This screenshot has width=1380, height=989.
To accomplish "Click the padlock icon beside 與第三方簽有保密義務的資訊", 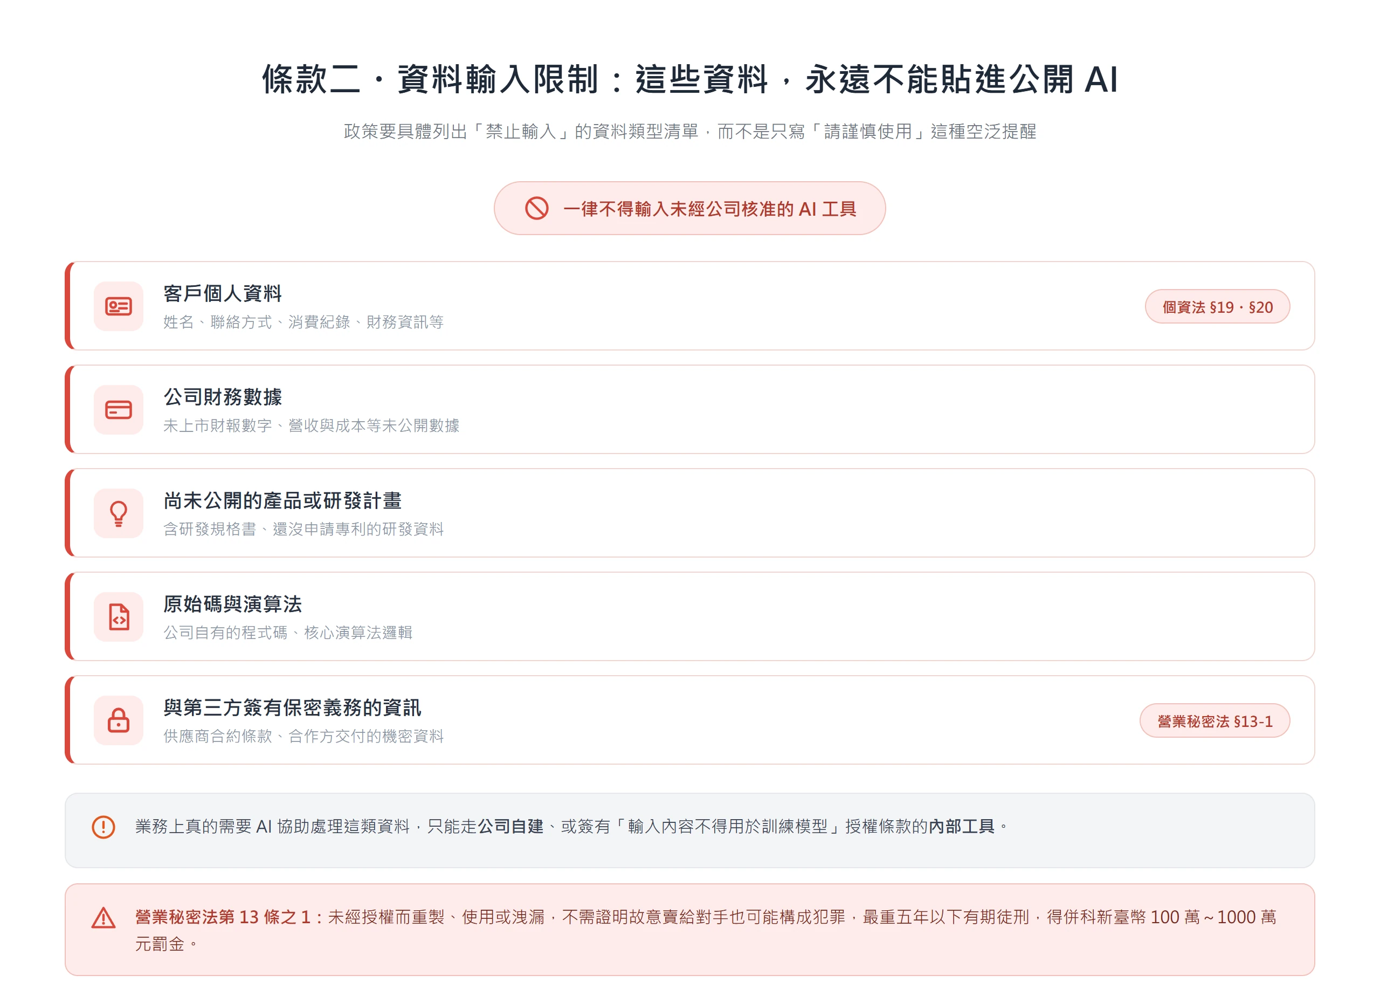I will tap(119, 720).
